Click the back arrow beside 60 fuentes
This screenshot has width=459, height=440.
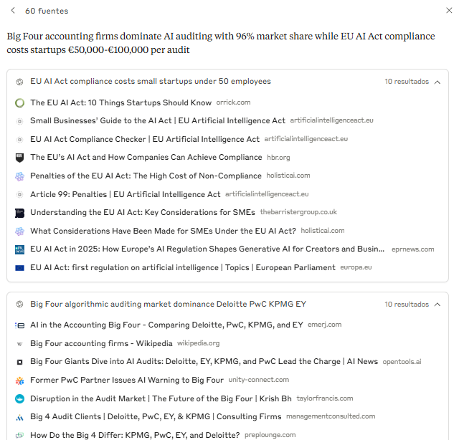13,11
